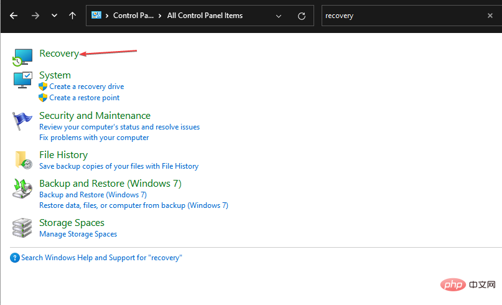Image resolution: width=502 pixels, height=305 pixels.
Task: Select the All Control Panel Items breadcrumb
Action: [x=205, y=16]
